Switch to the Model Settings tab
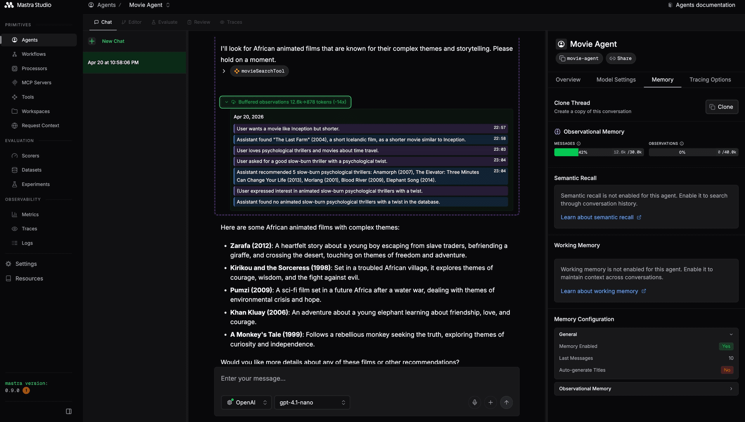 click(x=616, y=79)
